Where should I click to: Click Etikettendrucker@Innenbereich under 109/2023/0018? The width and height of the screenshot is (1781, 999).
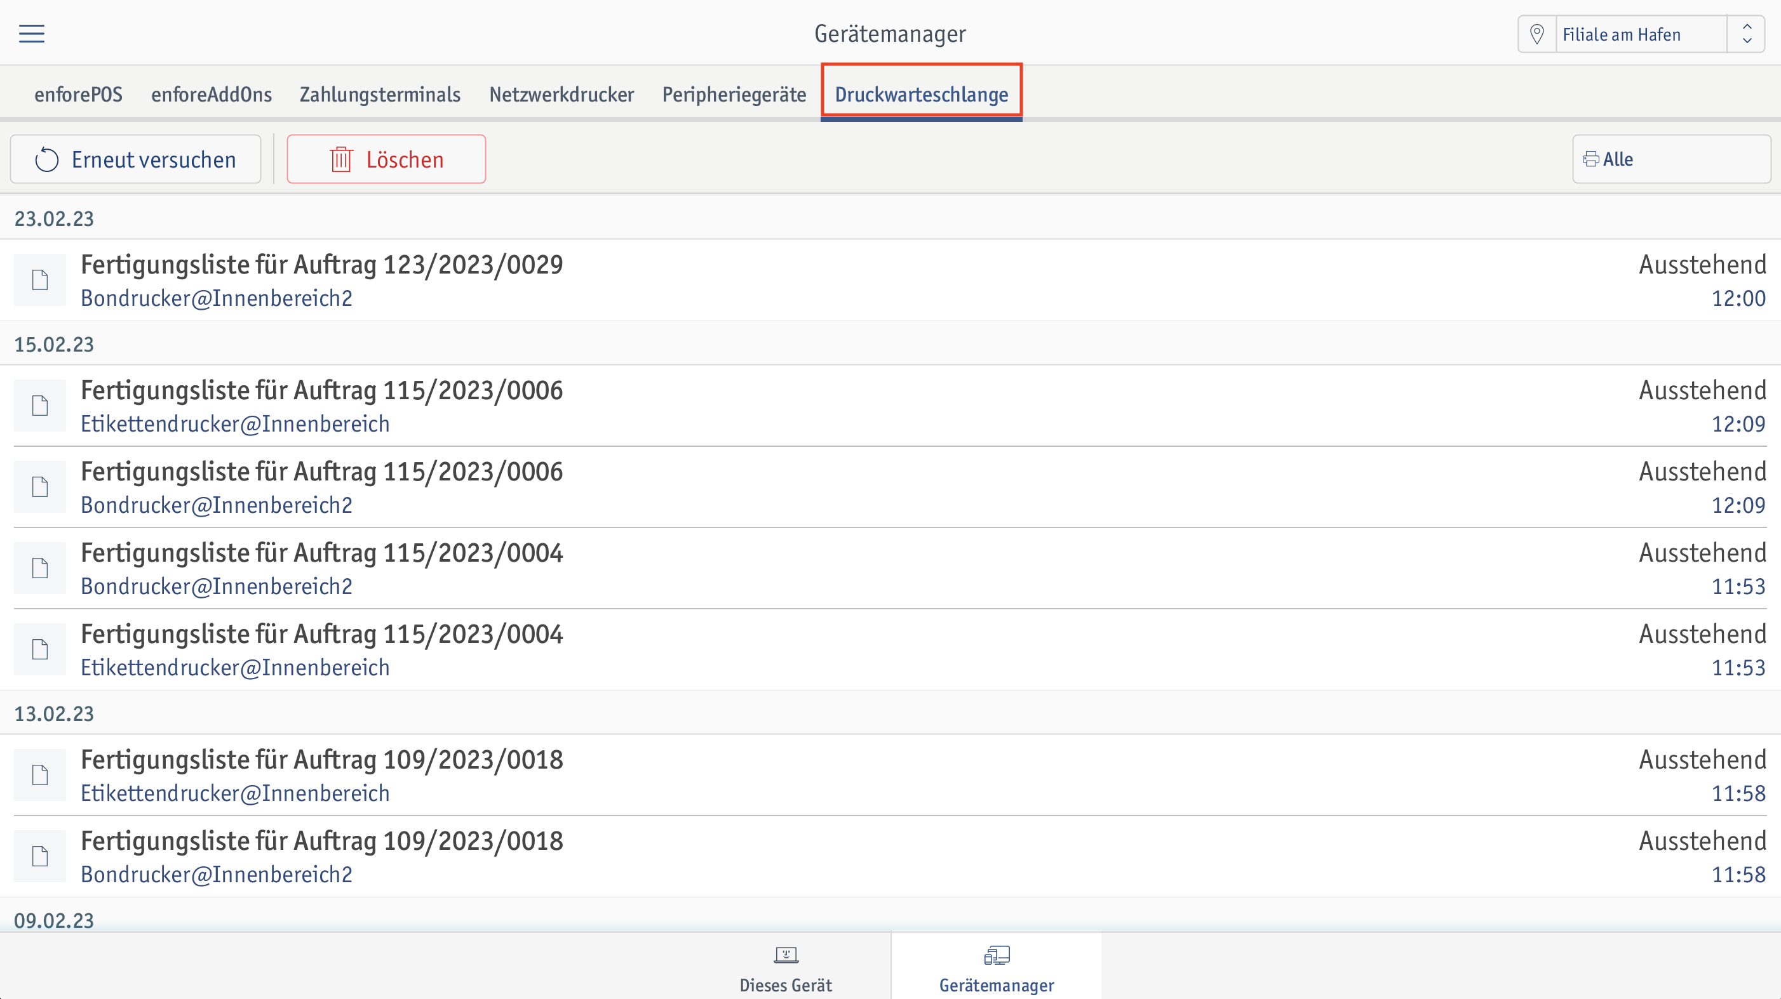click(x=235, y=793)
